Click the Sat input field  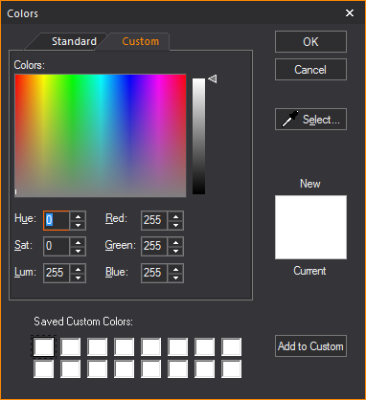[57, 246]
